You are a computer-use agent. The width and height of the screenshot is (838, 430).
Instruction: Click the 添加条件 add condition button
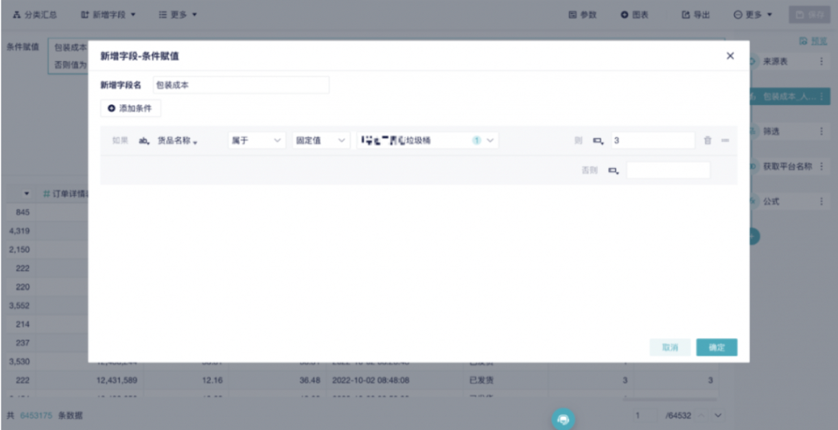click(x=130, y=108)
